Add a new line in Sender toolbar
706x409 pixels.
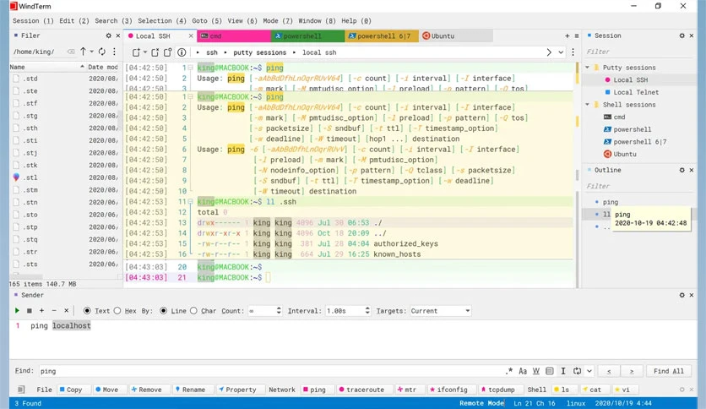click(x=41, y=310)
